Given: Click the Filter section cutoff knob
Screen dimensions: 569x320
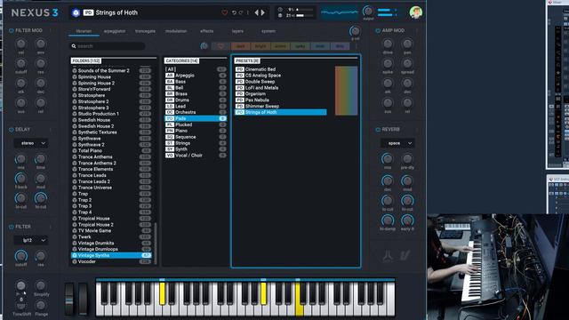Looking at the screenshot, I should pos(20,256).
